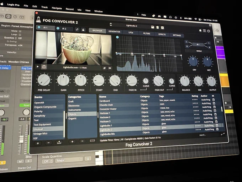The height and width of the screenshot is (182, 242).
Task: Toggle the link IRs button
Action: point(77,29)
